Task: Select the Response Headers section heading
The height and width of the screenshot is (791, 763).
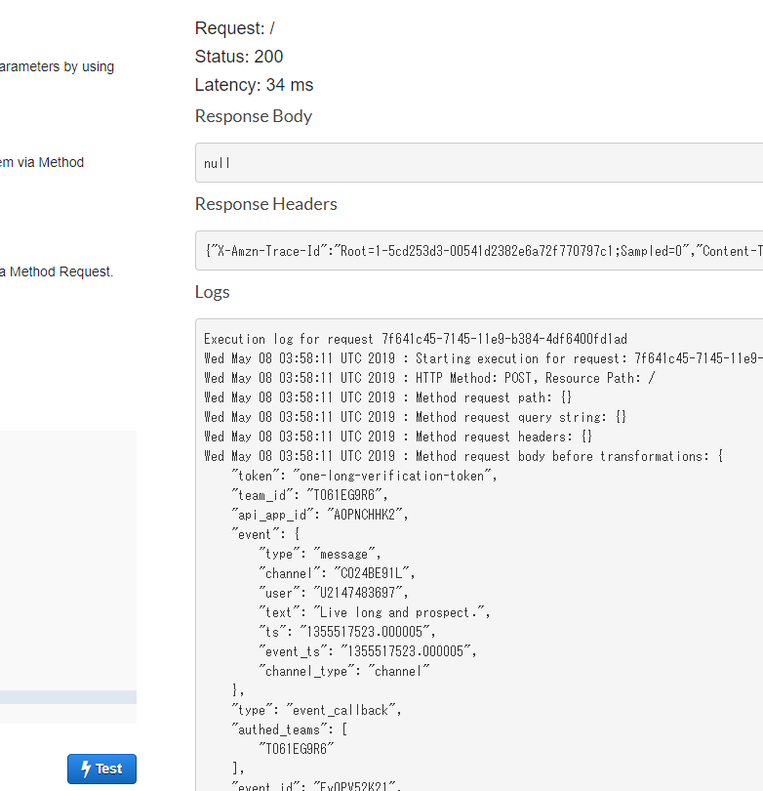Action: pyautogui.click(x=265, y=203)
